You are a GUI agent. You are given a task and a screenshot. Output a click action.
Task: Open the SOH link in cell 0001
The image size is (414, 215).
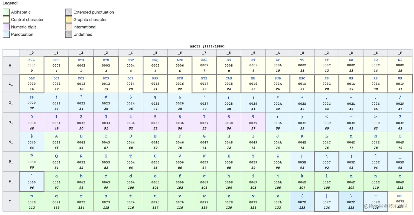point(56,60)
